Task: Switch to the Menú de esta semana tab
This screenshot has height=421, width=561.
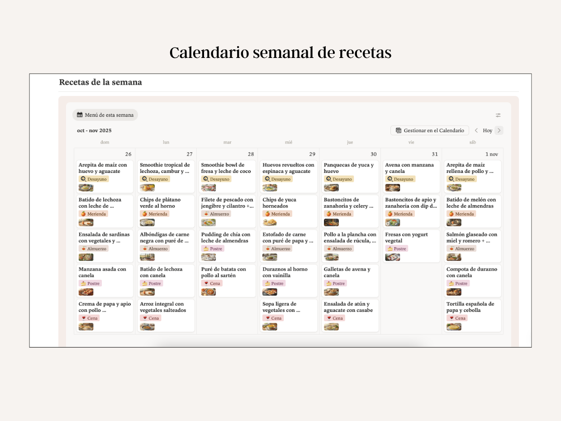Action: [x=105, y=115]
